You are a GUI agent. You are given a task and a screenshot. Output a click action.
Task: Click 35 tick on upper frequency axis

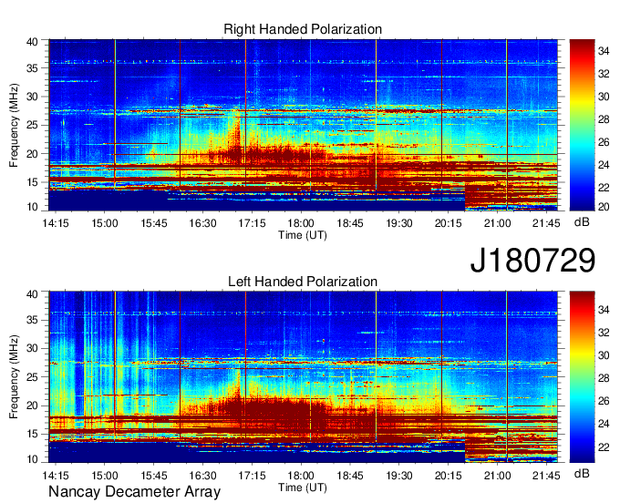(32, 68)
